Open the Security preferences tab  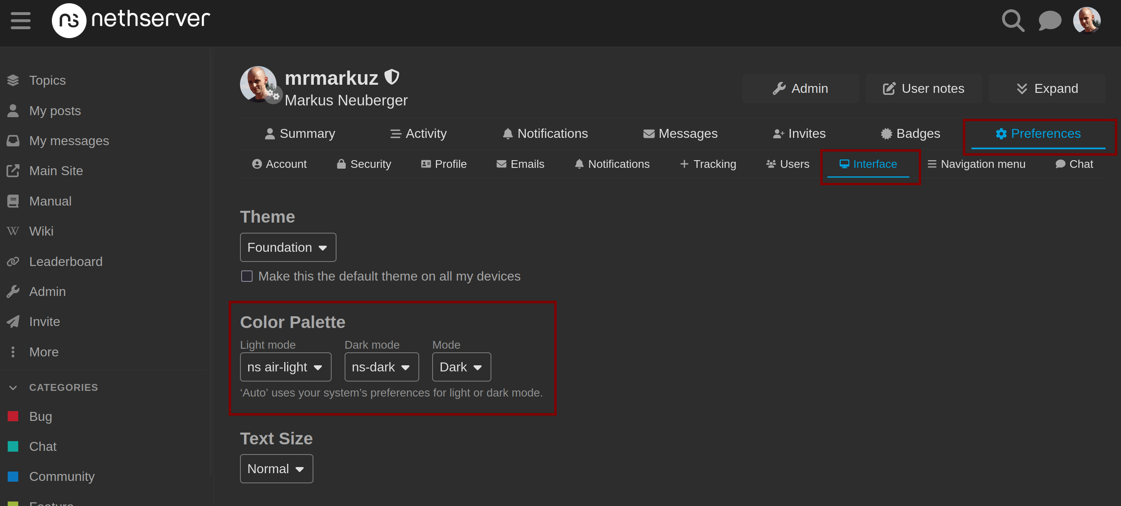tap(364, 164)
